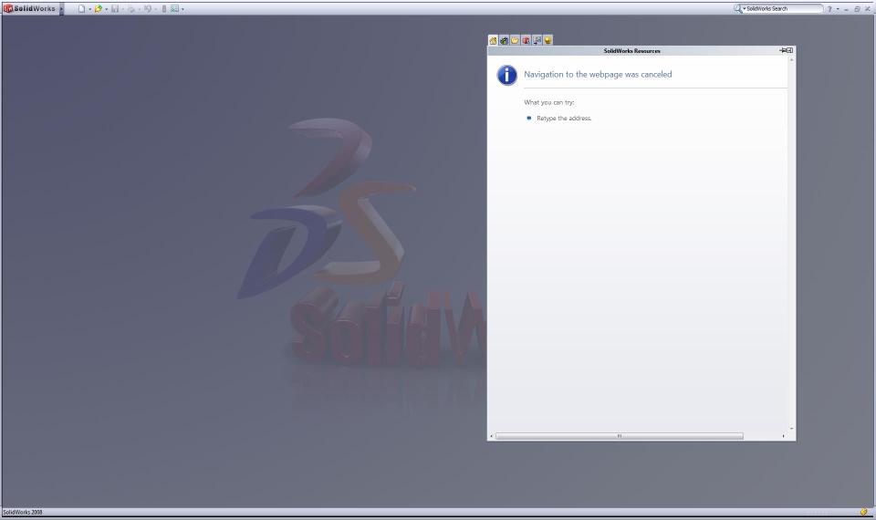876x520 pixels.
Task: Click the vertical scrollbar up arrow in pane
Action: click(x=792, y=60)
